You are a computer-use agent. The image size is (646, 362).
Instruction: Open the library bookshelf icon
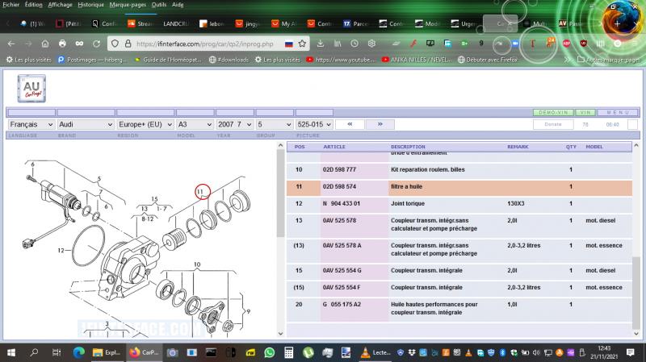338,44
